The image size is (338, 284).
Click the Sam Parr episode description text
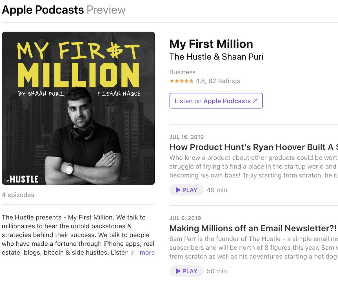(x=253, y=248)
